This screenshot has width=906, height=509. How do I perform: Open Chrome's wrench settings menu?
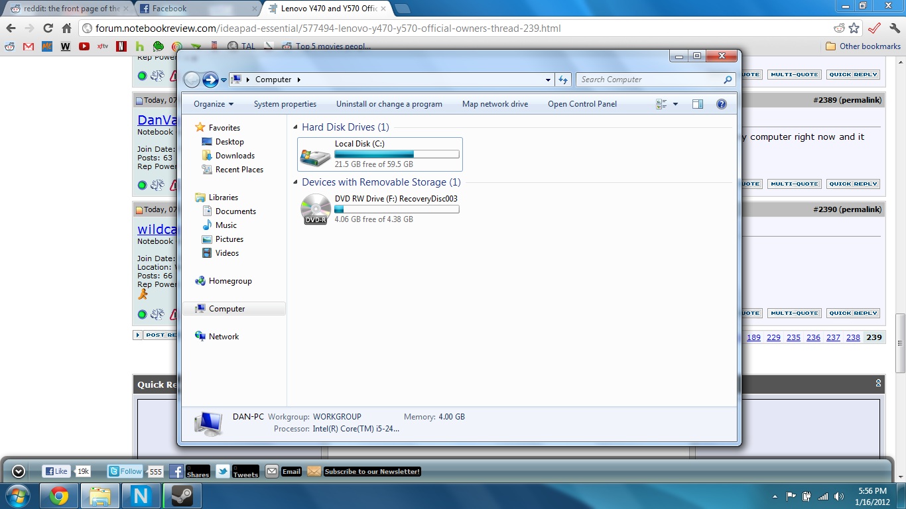tap(895, 28)
